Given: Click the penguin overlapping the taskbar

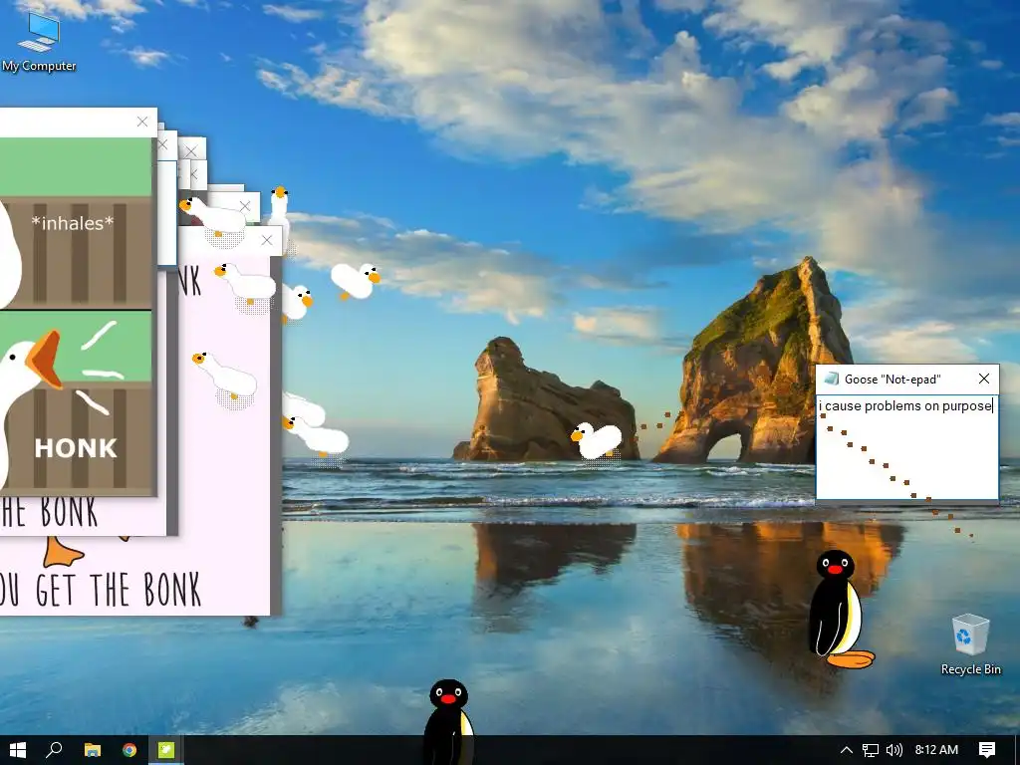Looking at the screenshot, I should pos(448,722).
